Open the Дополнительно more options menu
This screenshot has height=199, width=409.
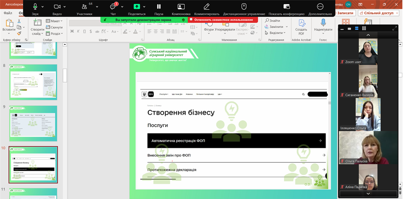pyautogui.click(x=320, y=7)
